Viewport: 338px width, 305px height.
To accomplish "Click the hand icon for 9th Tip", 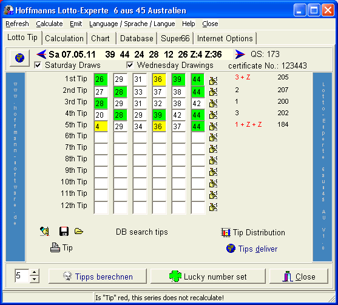I will pyautogui.click(x=213, y=172).
